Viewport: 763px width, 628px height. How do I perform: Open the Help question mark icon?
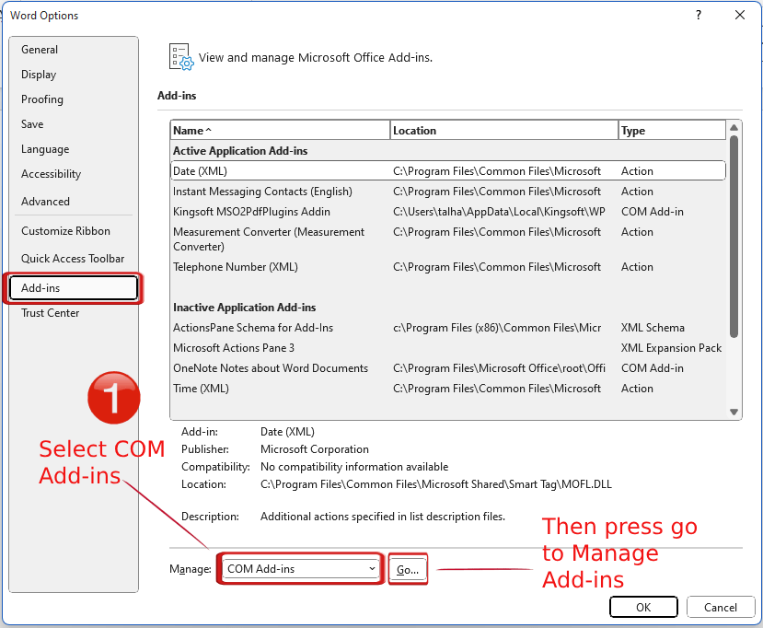(x=698, y=16)
